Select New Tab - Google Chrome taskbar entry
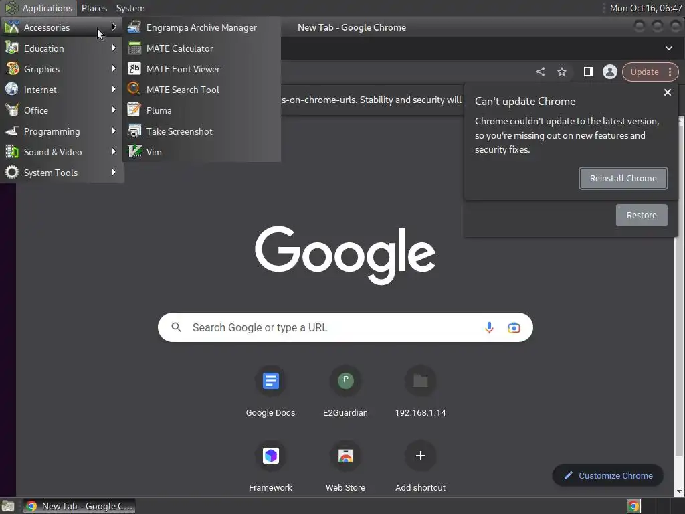 click(x=79, y=506)
